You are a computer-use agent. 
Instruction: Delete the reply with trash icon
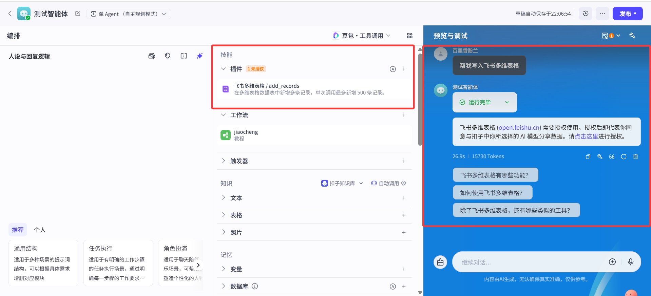[635, 156]
